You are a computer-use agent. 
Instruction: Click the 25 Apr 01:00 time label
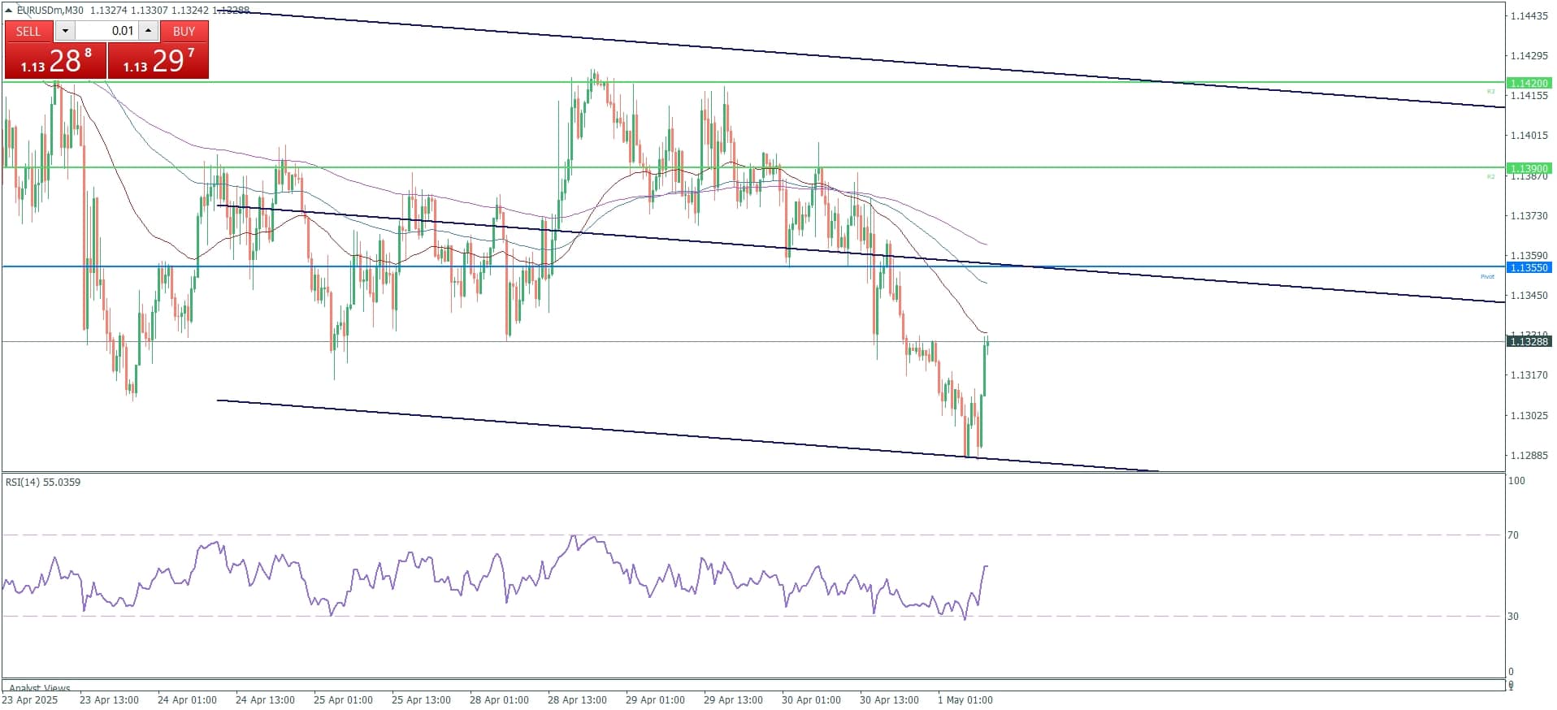[x=343, y=699]
